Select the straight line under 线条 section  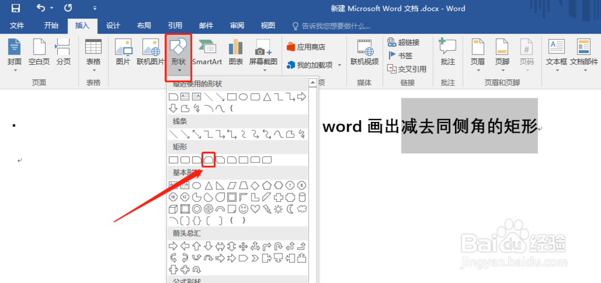point(174,134)
